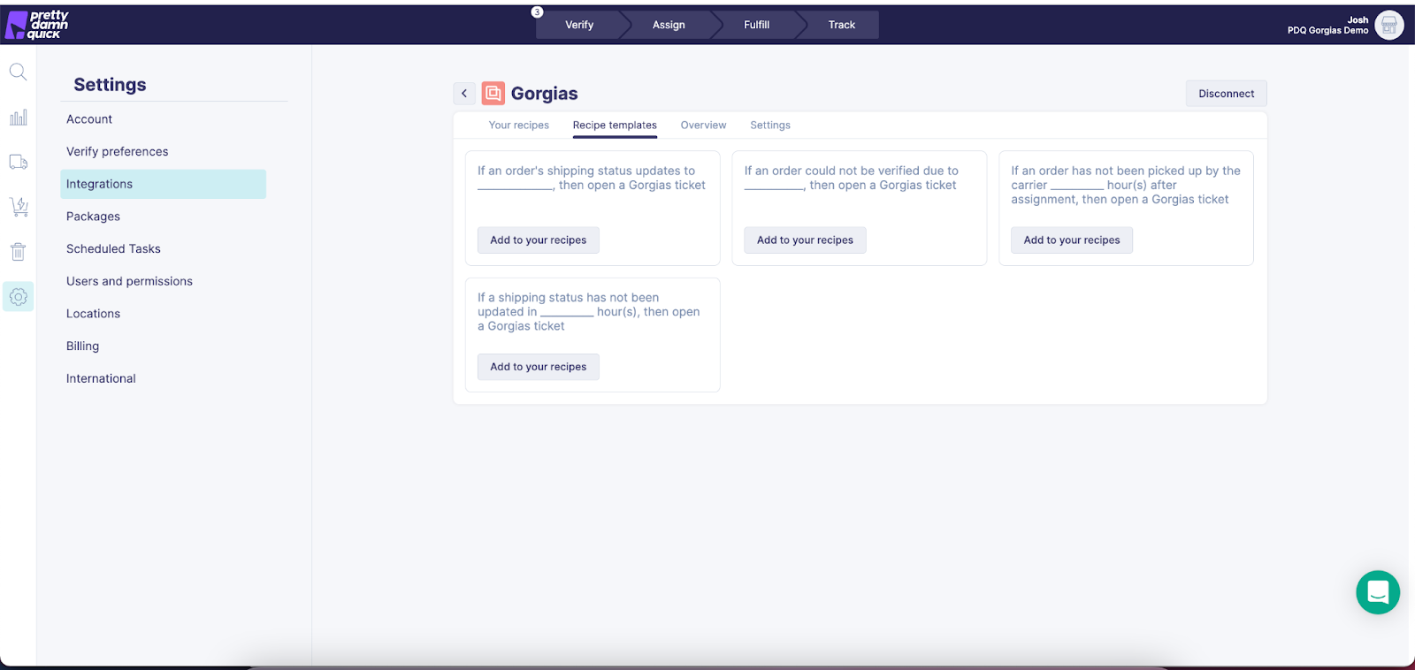
Task: Go to the Verify stage
Action: tap(579, 25)
